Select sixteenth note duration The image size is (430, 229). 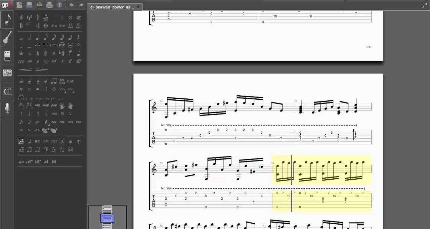click(54, 38)
